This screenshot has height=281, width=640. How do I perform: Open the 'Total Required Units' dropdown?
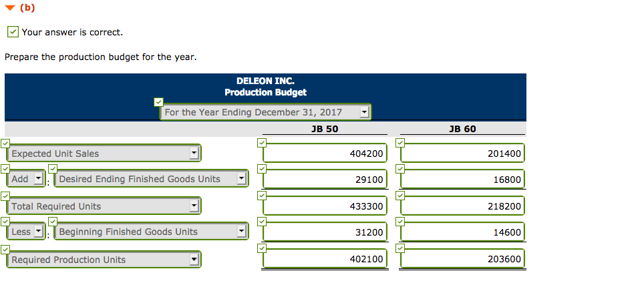[x=104, y=206]
